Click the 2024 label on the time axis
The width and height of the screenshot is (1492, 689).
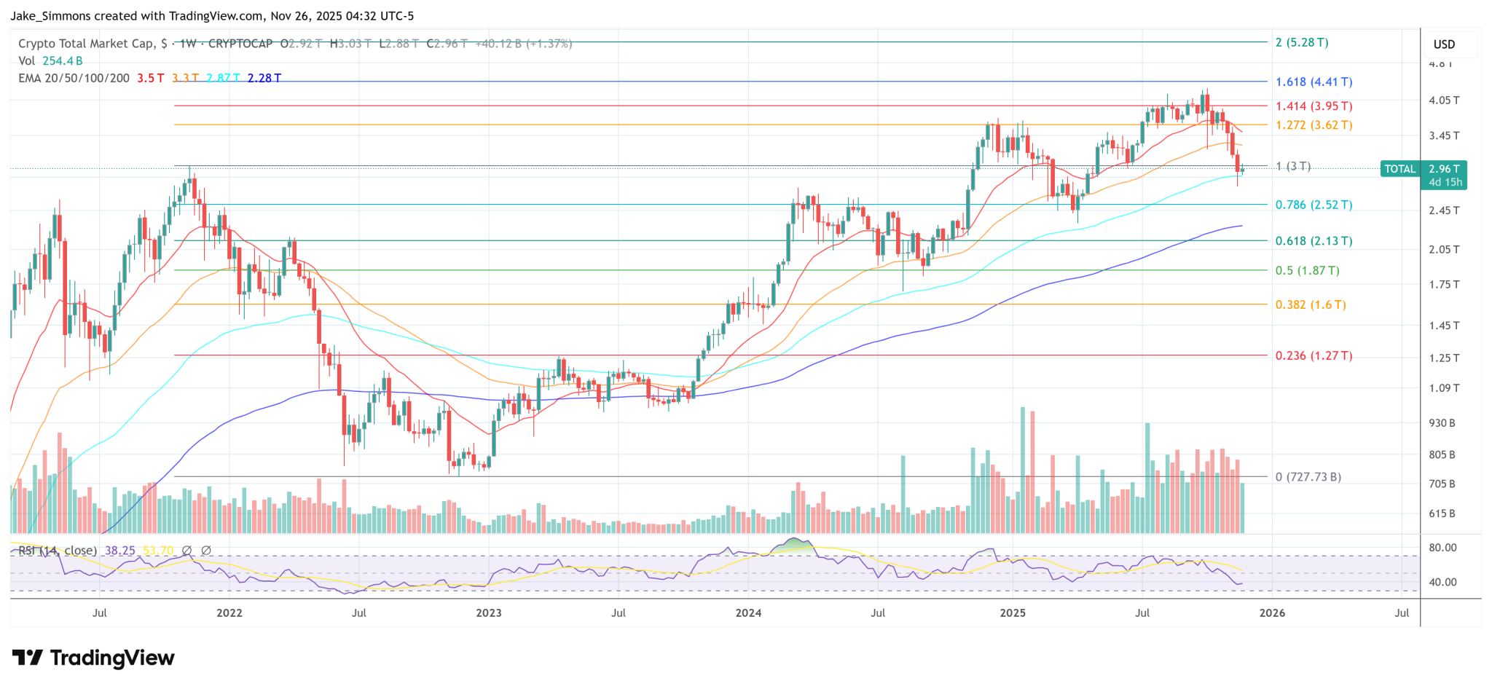click(747, 613)
